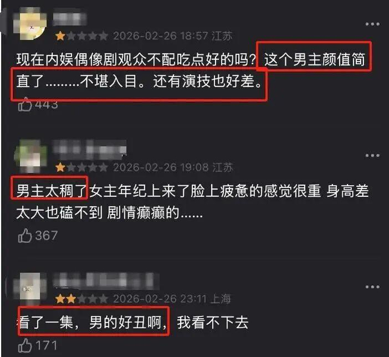Click the one-star rating on the 18:57 review
This screenshot has width=389, height=357.
click(x=82, y=36)
